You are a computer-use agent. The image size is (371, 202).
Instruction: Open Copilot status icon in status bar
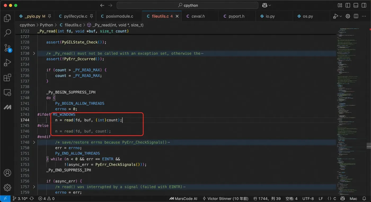(x=342, y=199)
